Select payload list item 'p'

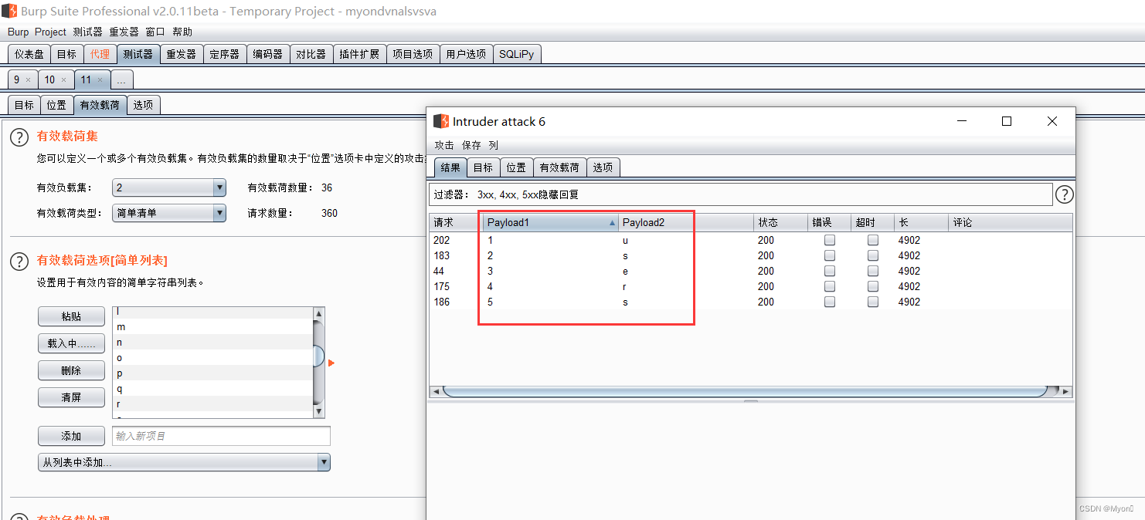click(212, 373)
